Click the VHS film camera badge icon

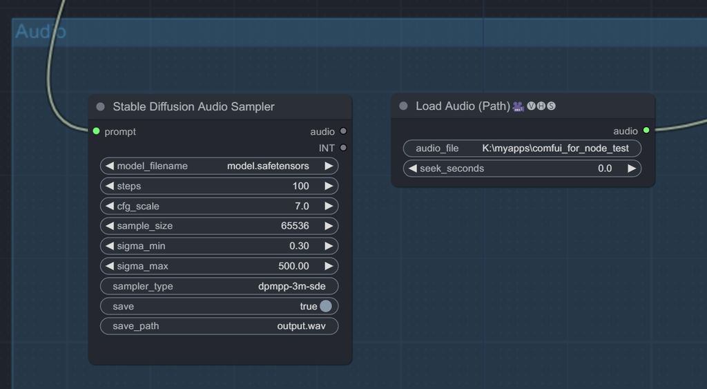[x=518, y=106]
